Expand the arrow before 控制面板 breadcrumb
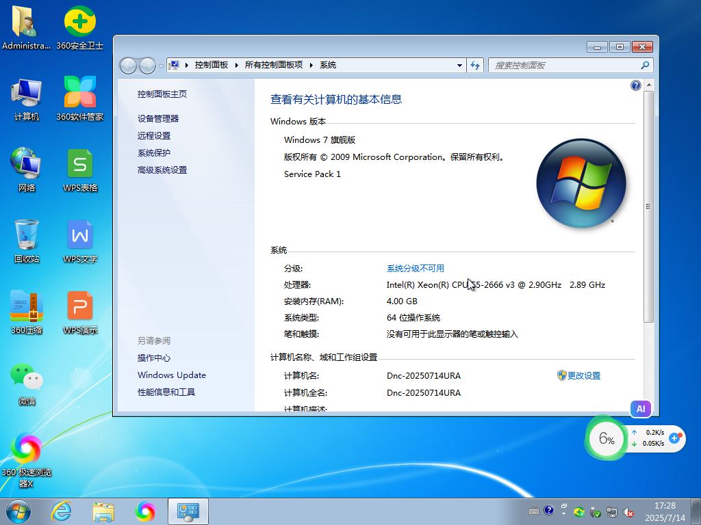This screenshot has width=701, height=525. 186,65
